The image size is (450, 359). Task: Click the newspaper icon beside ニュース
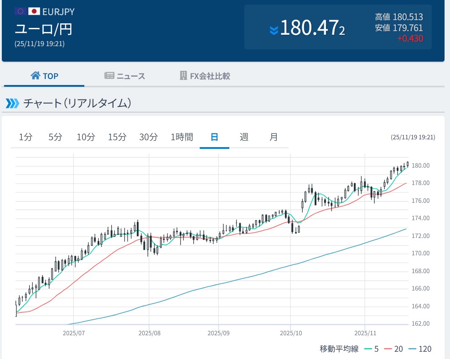(109, 76)
